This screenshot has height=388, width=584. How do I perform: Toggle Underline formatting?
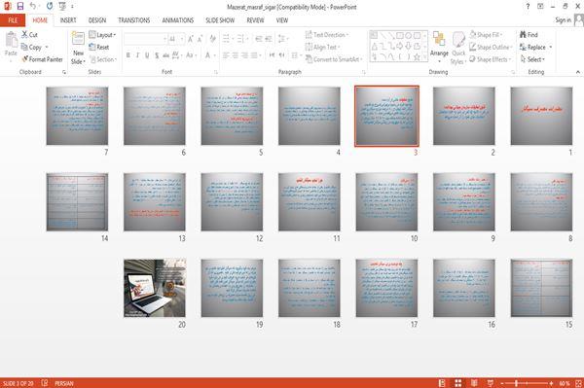click(x=147, y=55)
